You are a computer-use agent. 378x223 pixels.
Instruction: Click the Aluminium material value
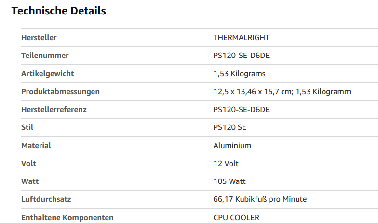[x=232, y=146]
